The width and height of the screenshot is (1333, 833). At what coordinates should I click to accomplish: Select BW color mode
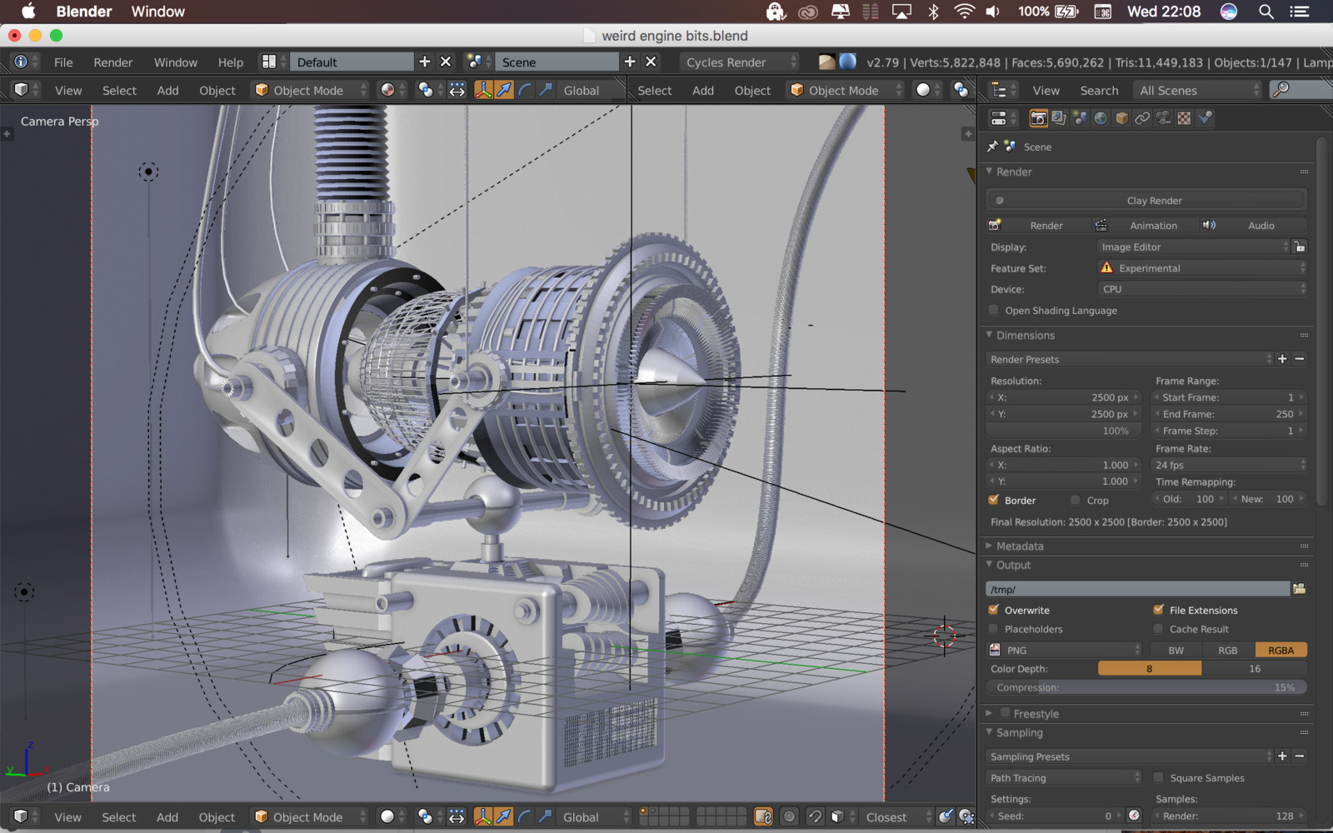[1176, 650]
